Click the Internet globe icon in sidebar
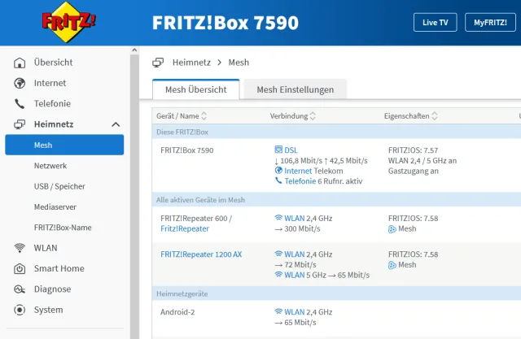The height and width of the screenshot is (339, 521). pyautogui.click(x=20, y=83)
